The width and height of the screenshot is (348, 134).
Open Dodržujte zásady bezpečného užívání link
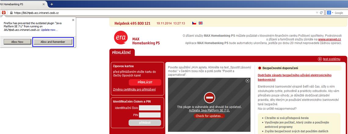(295, 77)
